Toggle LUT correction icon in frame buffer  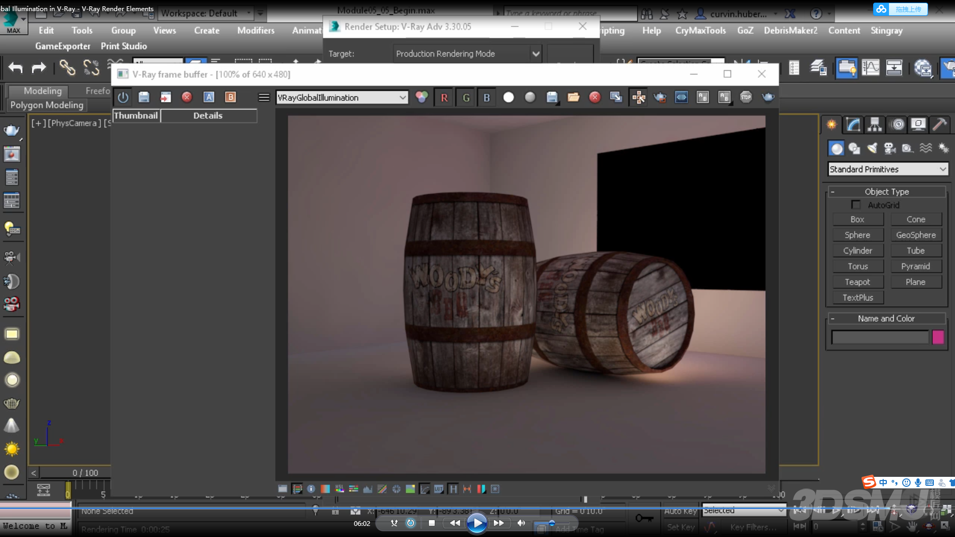pos(438,489)
